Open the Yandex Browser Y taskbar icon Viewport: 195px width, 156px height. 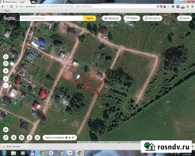point(70,153)
